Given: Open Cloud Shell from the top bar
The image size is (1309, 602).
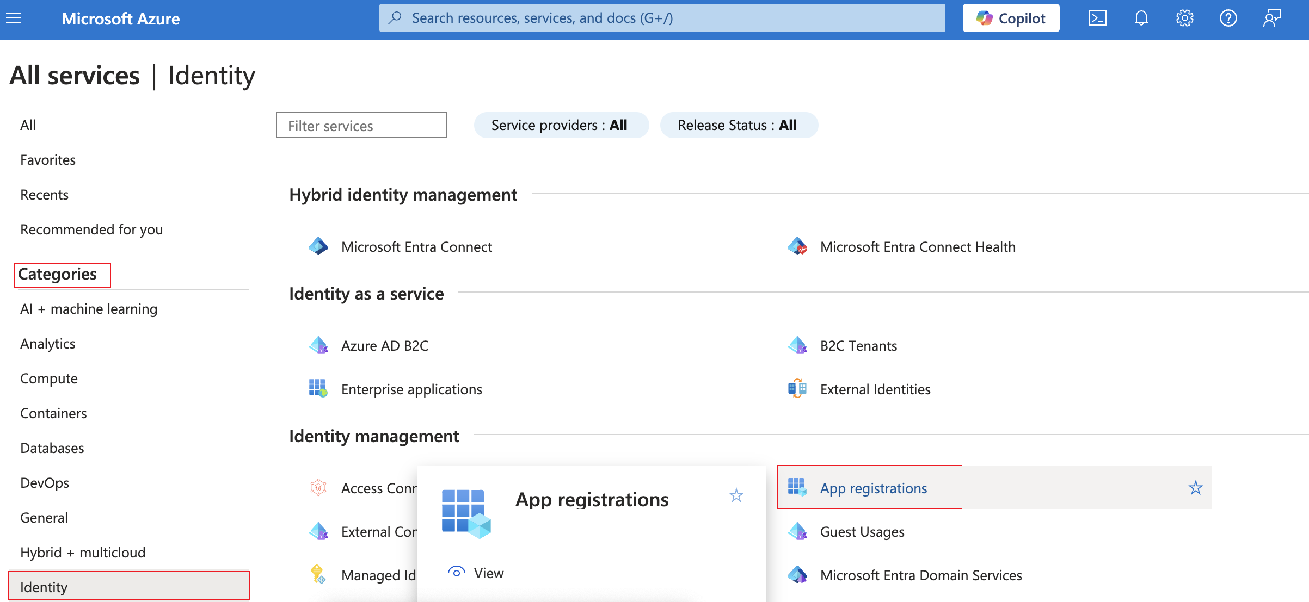Looking at the screenshot, I should pyautogui.click(x=1097, y=18).
